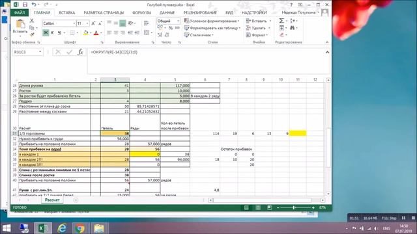The image size is (417, 234).
Task: Open the Name Box R31C3 dropdown
Action: (x=40, y=52)
